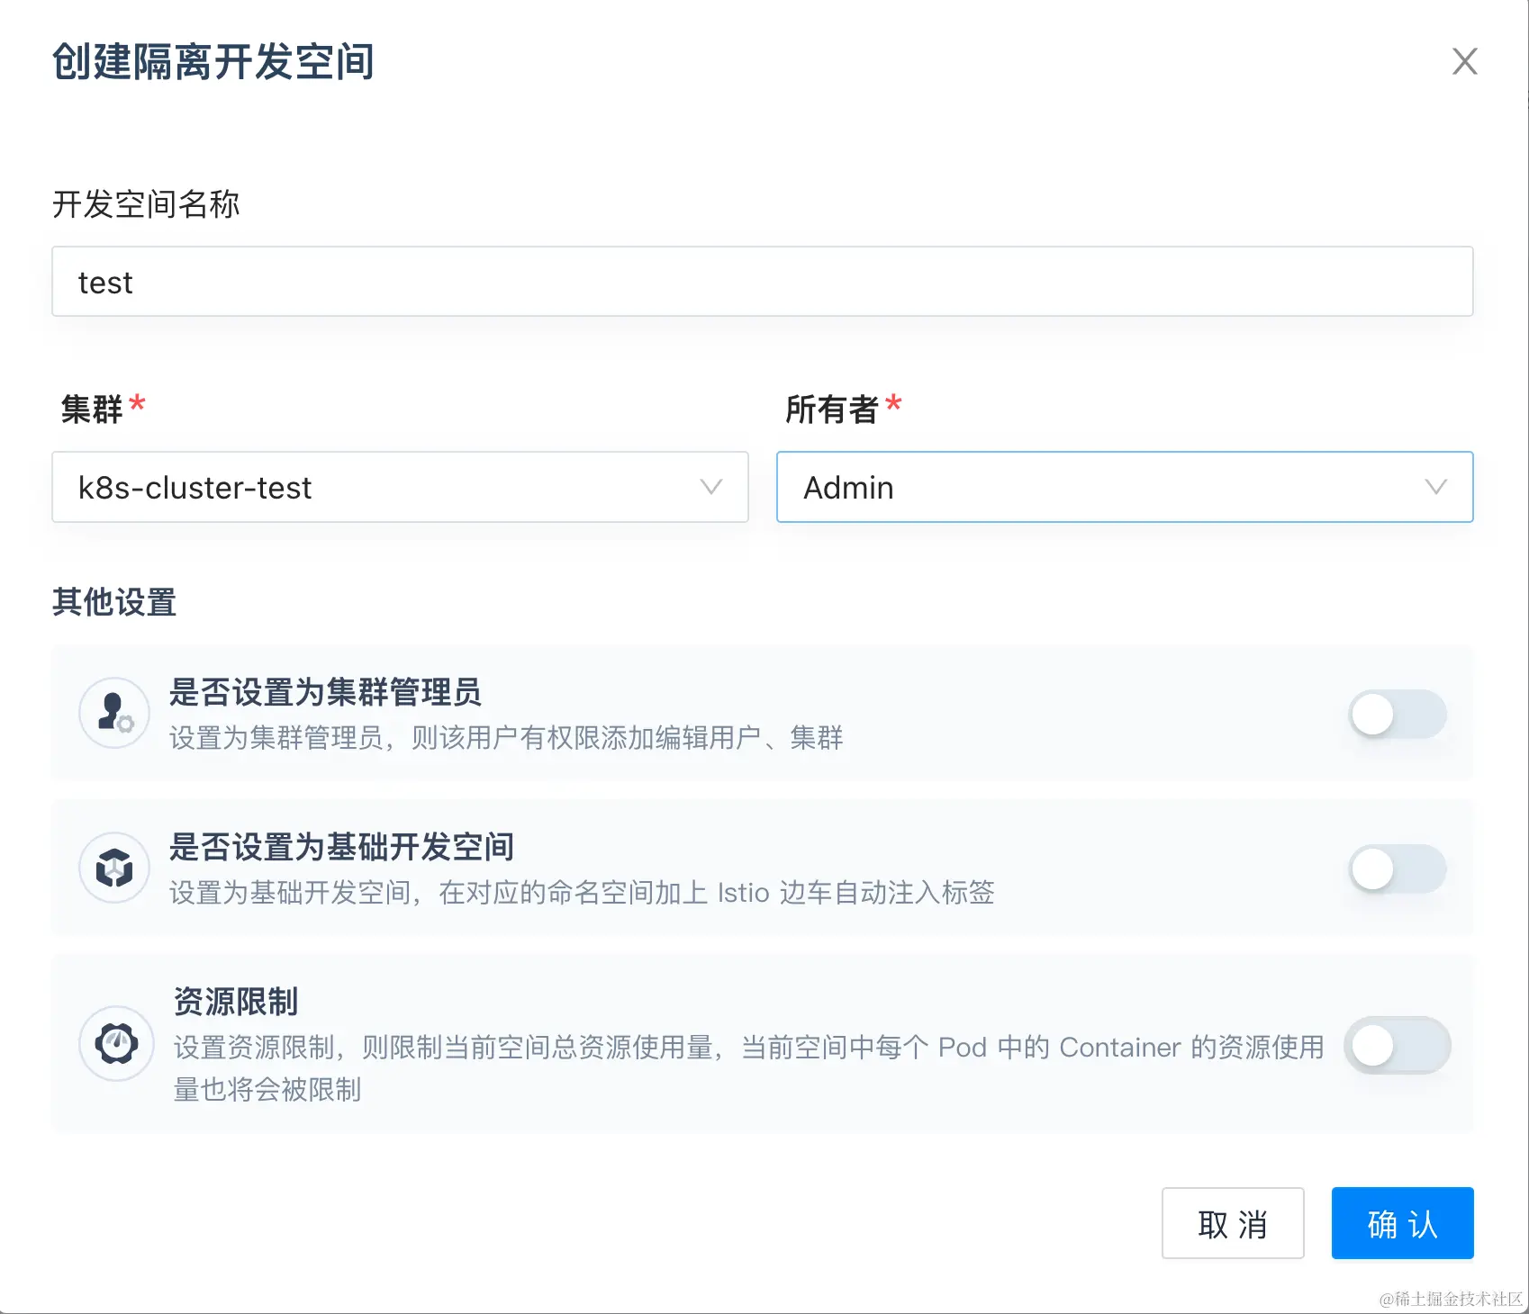
Task: Click the 开发空间名称 label
Action: pos(146,204)
